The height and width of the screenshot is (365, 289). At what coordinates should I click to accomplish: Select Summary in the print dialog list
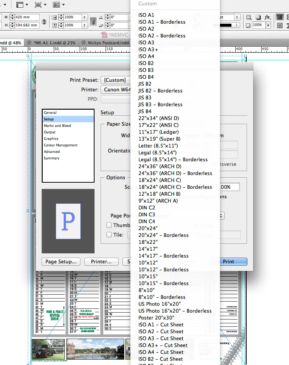coord(68,158)
